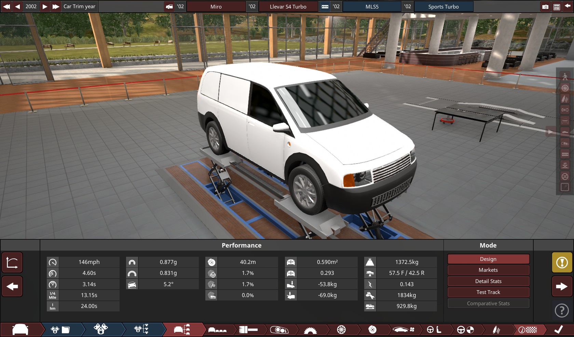Viewport: 574px width, 337px height.
Task: Switch to front car view icon
Action: pos(565,121)
